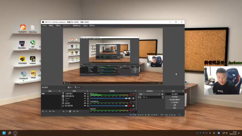Pop out the 控件 dock panel
The width and height of the screenshot is (242, 136).
pyautogui.click(x=183, y=91)
